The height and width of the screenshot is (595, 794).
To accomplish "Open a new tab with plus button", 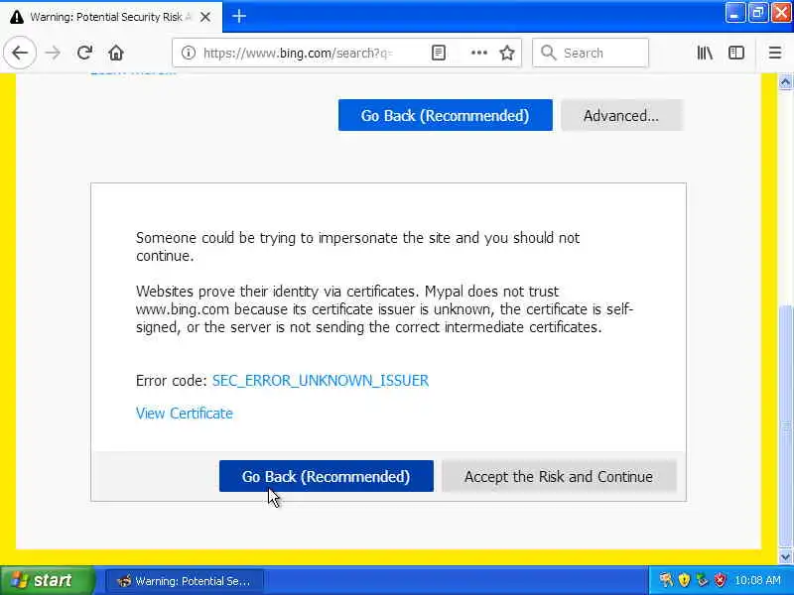I will click(239, 16).
